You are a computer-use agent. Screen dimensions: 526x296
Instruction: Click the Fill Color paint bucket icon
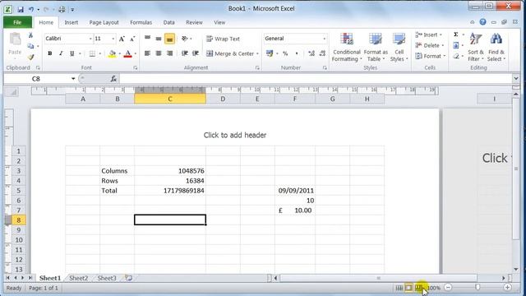point(113,53)
